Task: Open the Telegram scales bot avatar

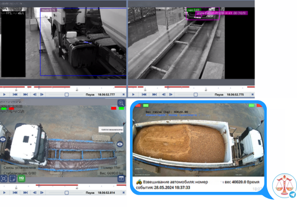Action: pos(285,186)
